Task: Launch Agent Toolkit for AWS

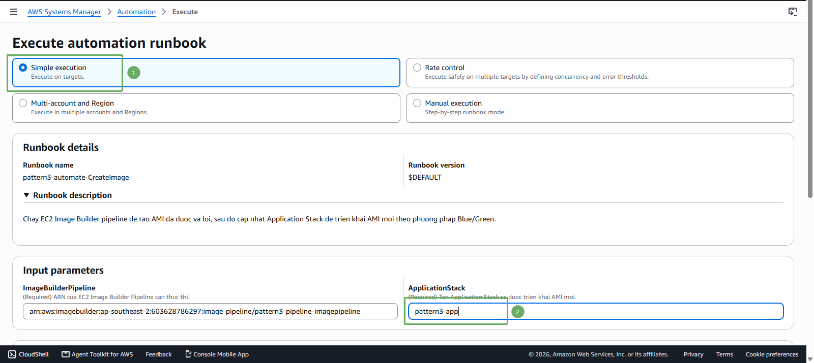Action: point(98,354)
